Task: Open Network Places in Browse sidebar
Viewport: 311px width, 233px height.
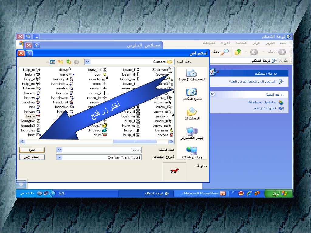Action: point(192,153)
